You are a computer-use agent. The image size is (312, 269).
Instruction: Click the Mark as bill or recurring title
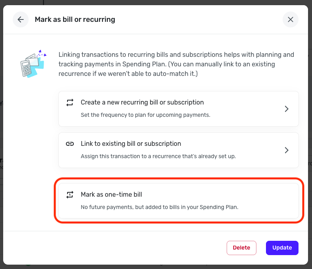pos(75,19)
